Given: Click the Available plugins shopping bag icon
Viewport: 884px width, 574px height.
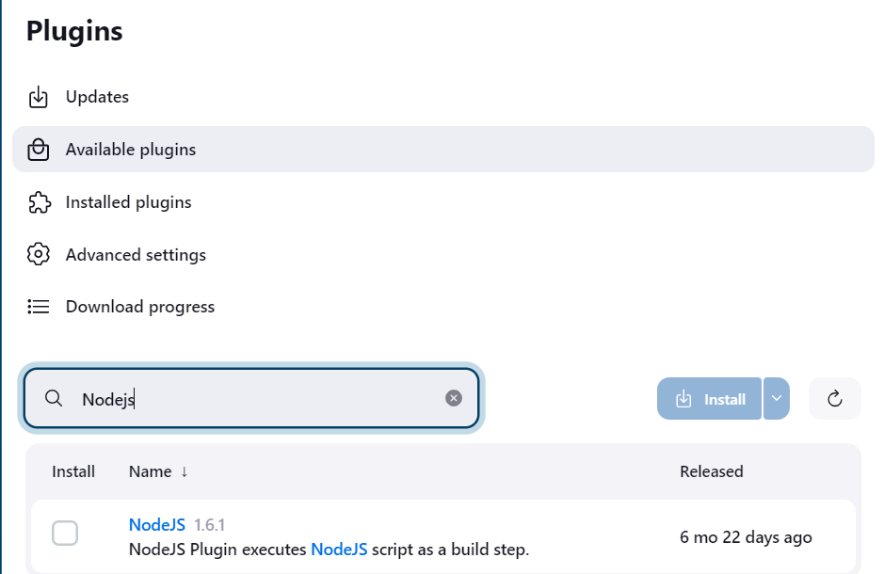Looking at the screenshot, I should point(38,150).
